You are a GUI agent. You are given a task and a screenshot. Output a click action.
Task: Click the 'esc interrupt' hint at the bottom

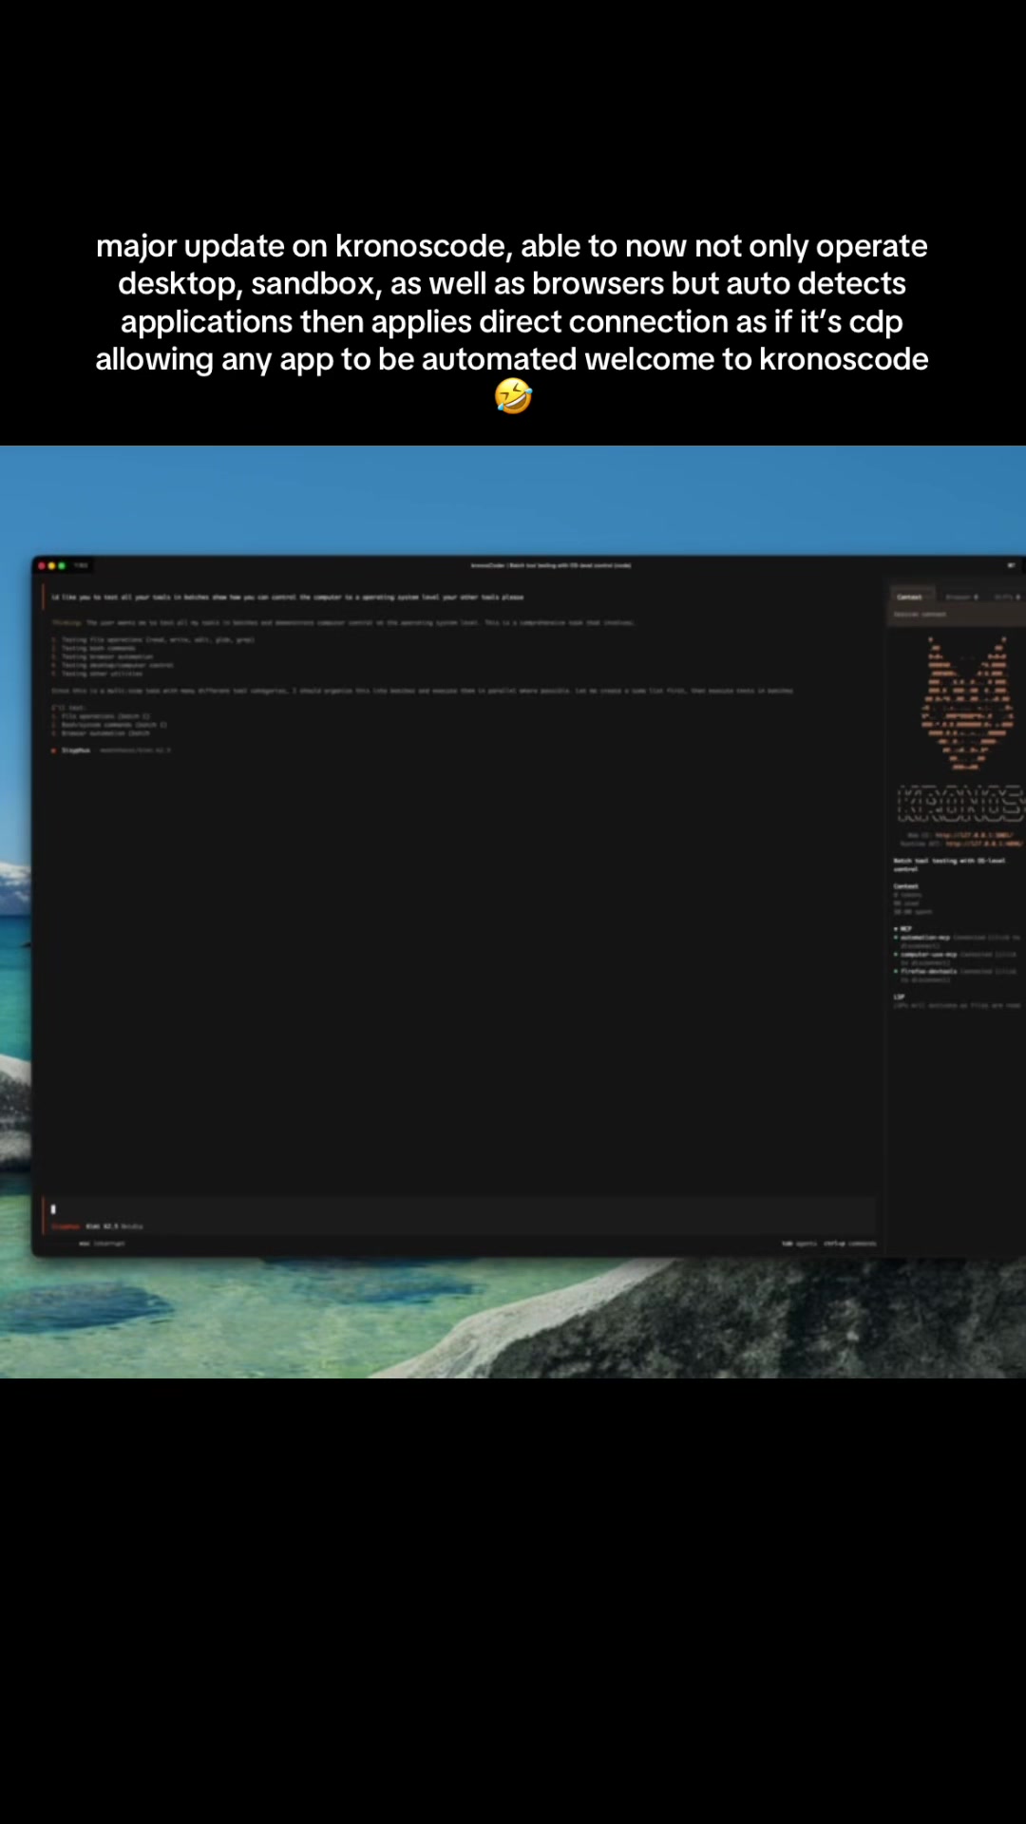tap(102, 1244)
